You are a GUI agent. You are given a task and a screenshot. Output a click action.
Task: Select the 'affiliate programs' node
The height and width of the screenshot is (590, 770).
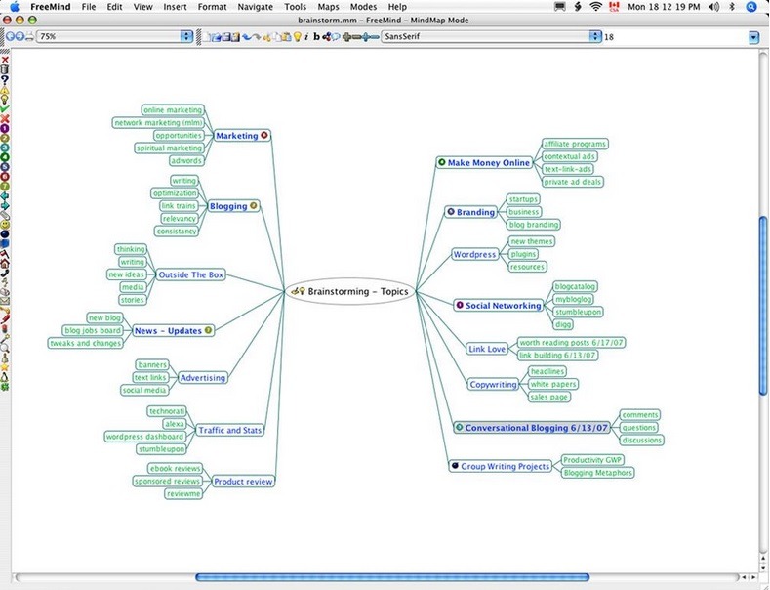(x=575, y=144)
